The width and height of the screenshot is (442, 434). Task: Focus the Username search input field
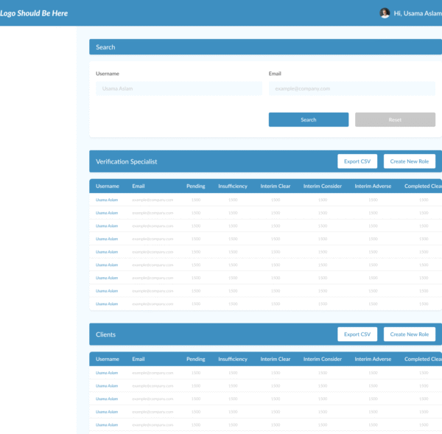(178, 88)
